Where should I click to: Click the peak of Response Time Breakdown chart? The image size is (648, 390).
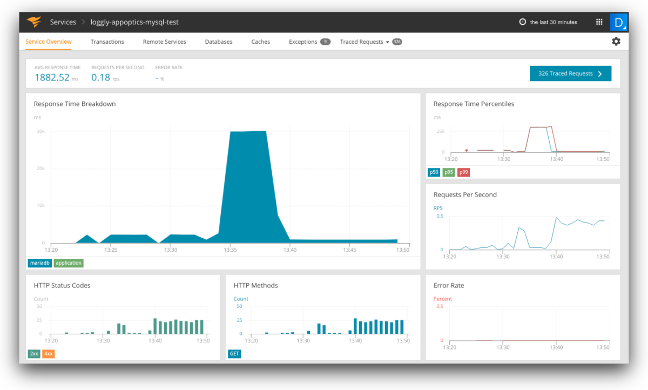(x=248, y=131)
